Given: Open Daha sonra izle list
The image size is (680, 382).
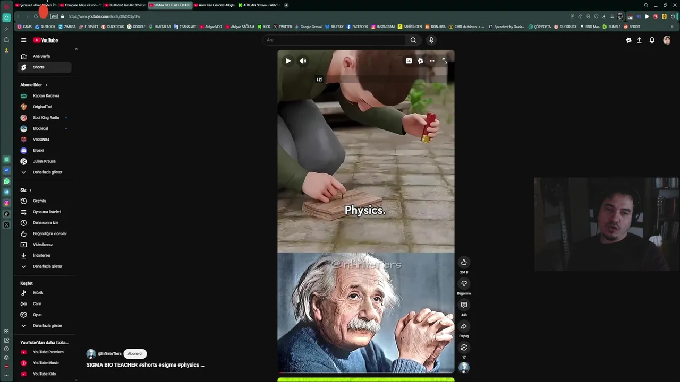Looking at the screenshot, I should 45,223.
